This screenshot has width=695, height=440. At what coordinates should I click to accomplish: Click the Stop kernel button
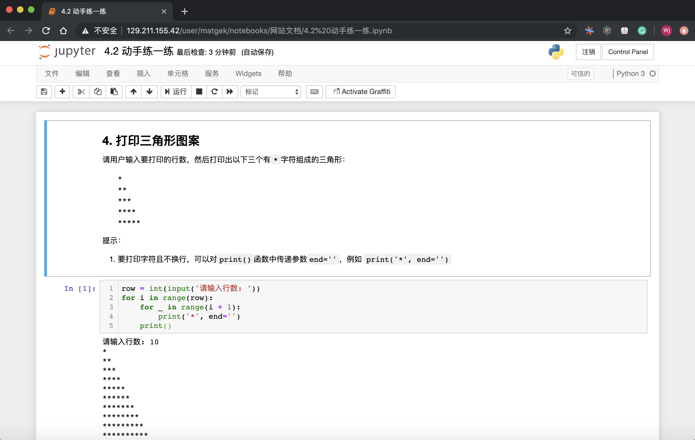point(199,92)
